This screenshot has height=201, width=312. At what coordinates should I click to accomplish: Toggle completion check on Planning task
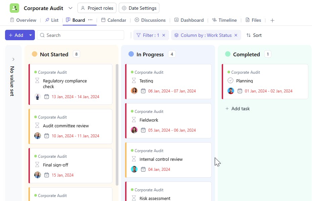(x=230, y=81)
